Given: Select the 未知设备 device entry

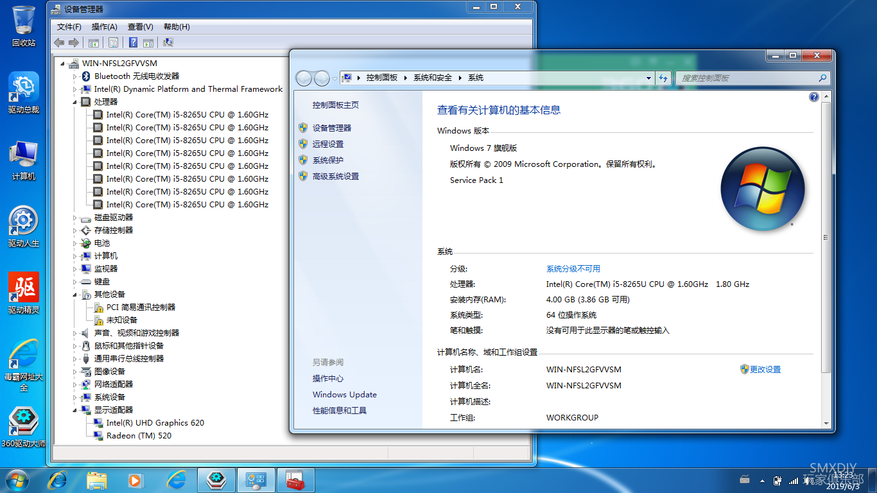Looking at the screenshot, I should point(122,320).
